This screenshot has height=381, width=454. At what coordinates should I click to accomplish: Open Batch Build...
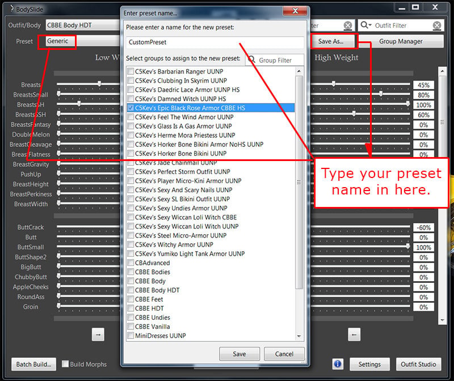click(33, 364)
